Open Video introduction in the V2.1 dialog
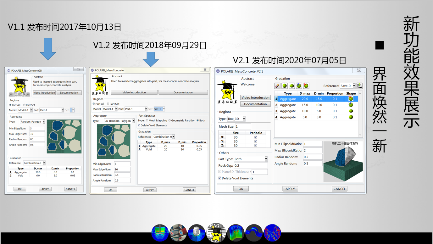The image size is (433, 244). pos(255,97)
